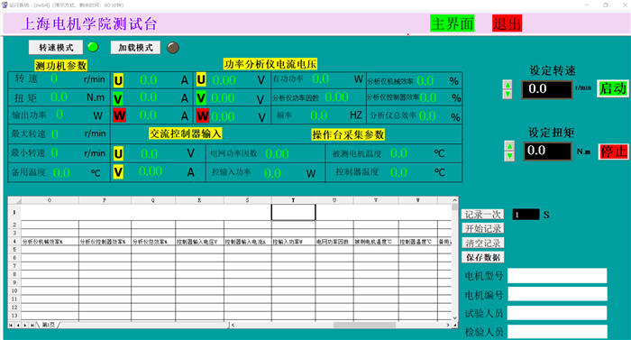Increase 设定转速 with the up arrow
This screenshot has width=631, height=340.
tap(508, 85)
